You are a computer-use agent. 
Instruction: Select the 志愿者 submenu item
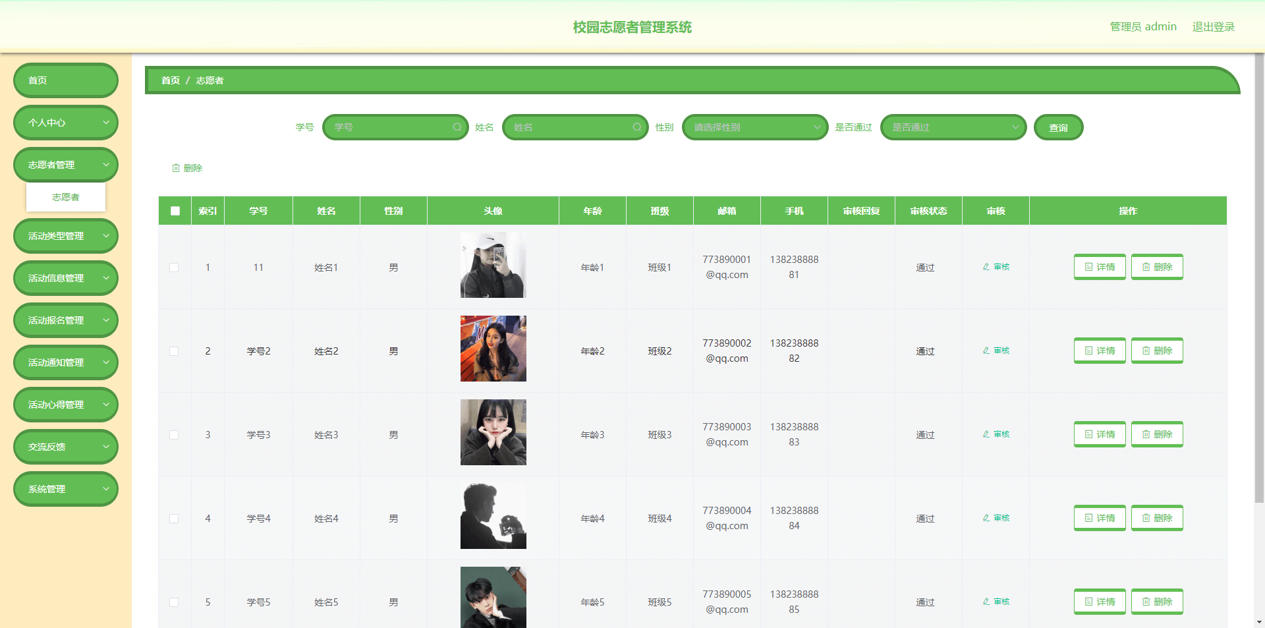66,197
